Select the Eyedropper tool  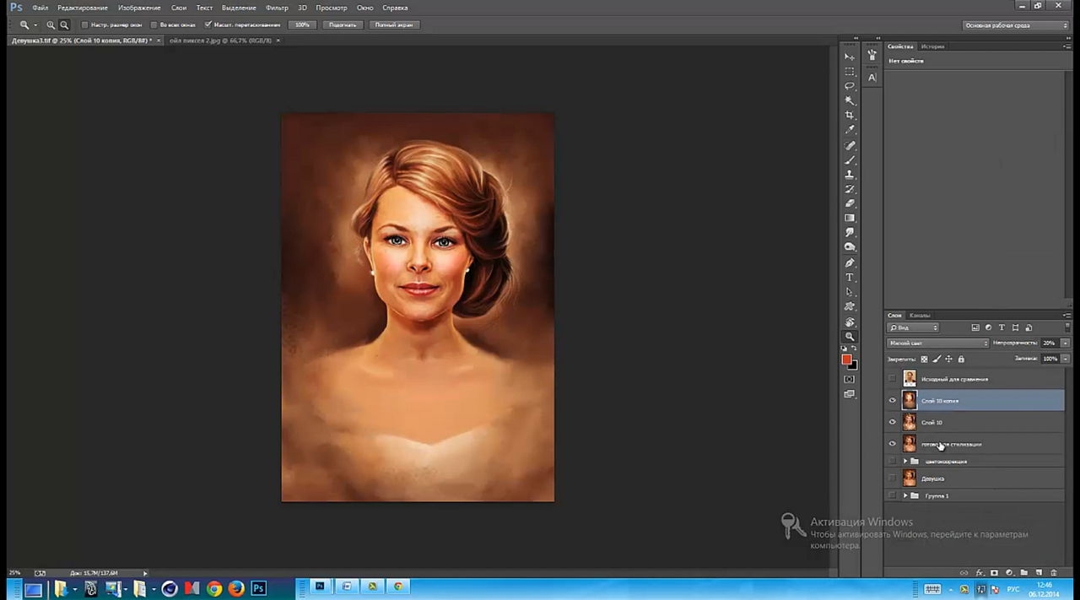tap(850, 130)
